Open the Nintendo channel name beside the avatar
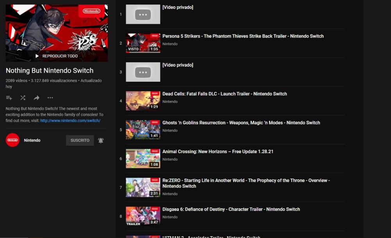The image size is (391, 238). (x=32, y=140)
